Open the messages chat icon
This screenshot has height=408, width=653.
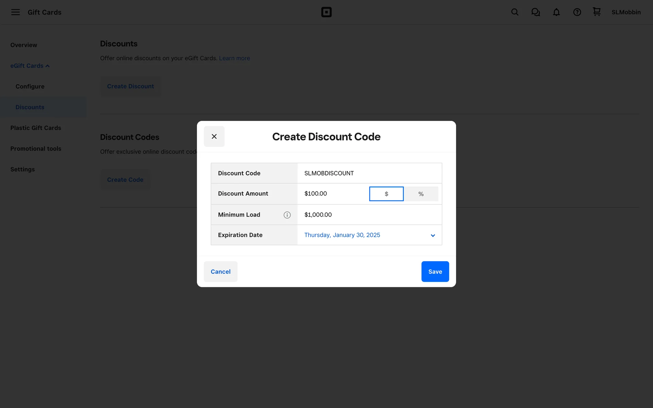pos(535,12)
